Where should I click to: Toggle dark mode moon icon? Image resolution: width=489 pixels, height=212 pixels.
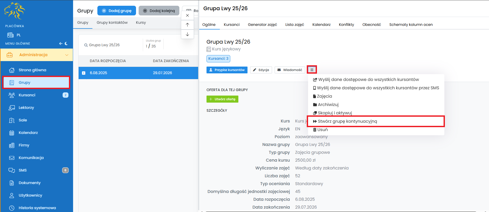66,44
